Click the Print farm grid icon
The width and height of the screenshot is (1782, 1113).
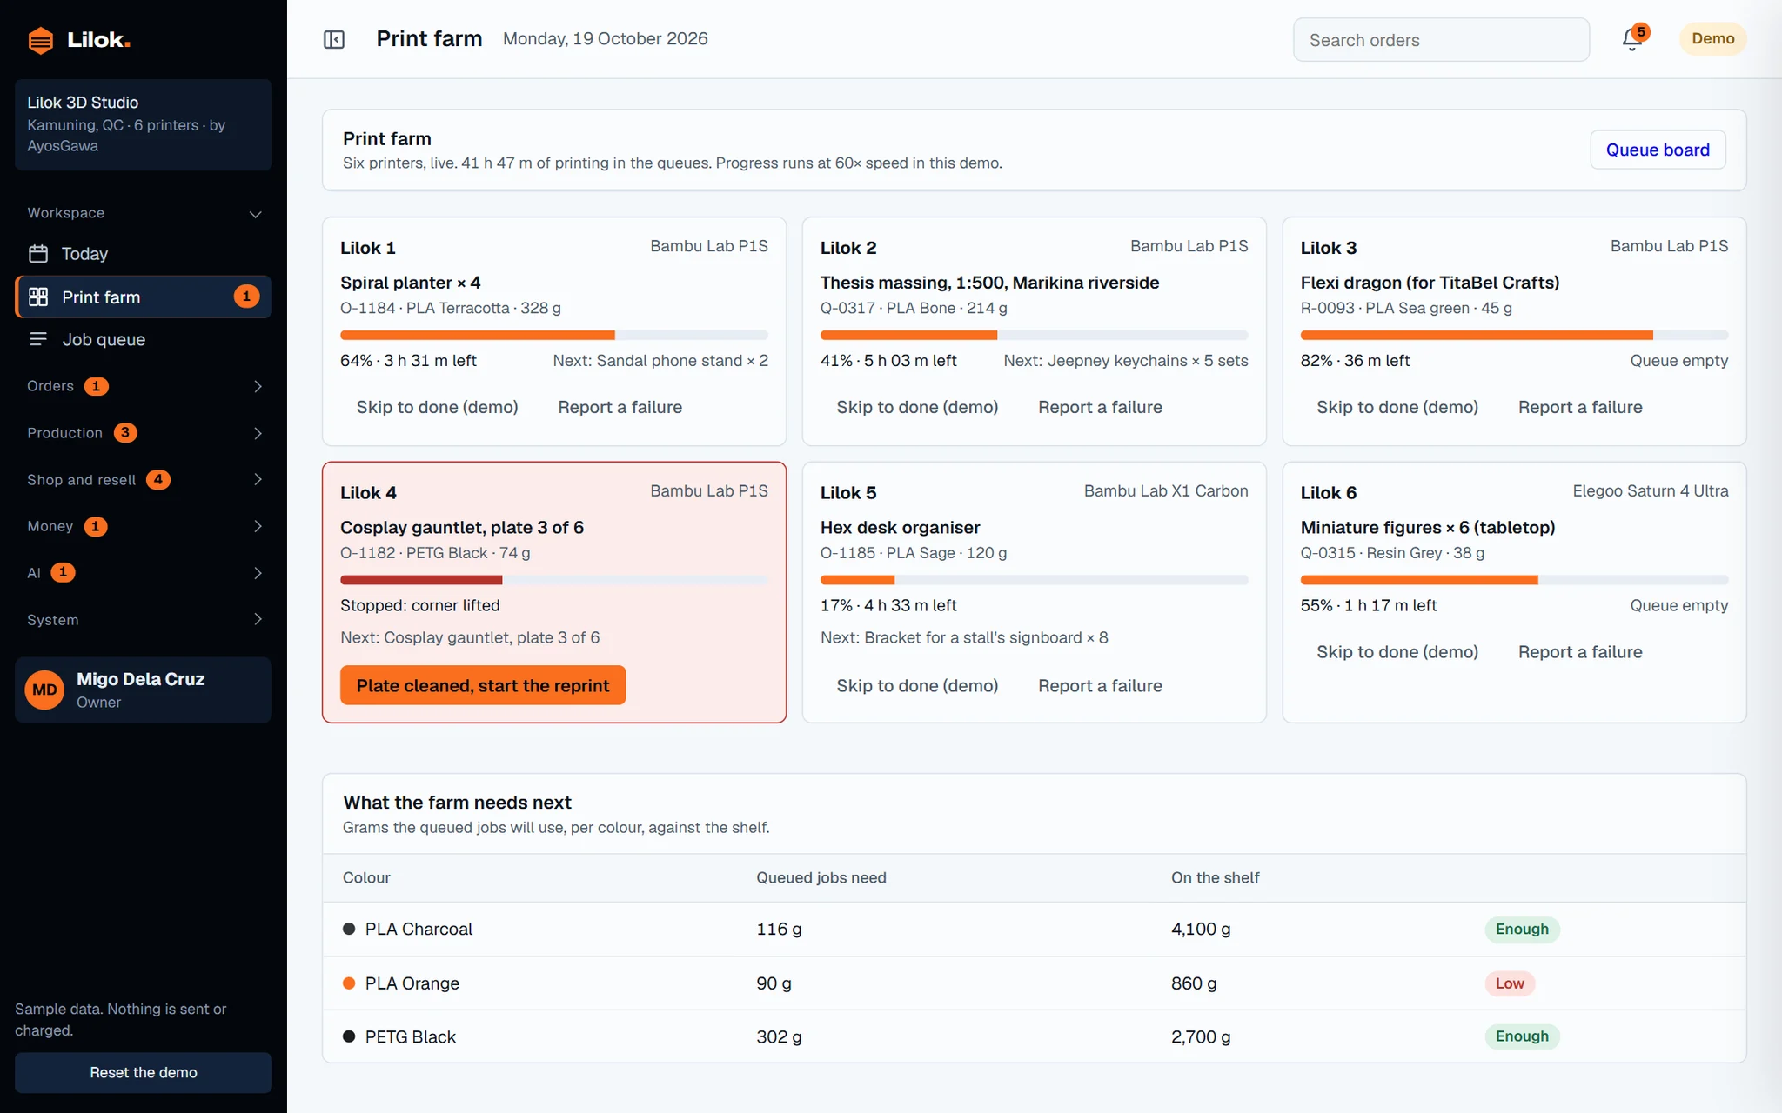38,297
